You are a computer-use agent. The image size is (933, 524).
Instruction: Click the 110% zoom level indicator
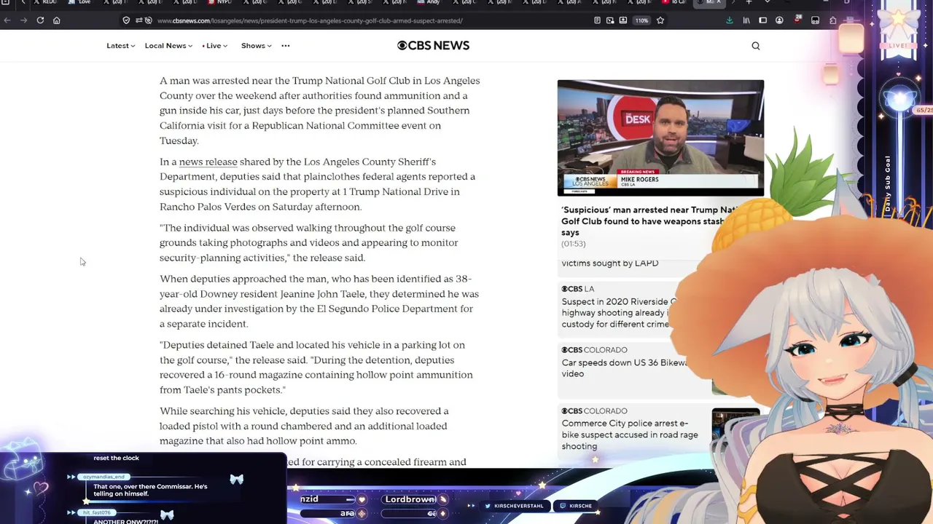pyautogui.click(x=641, y=20)
